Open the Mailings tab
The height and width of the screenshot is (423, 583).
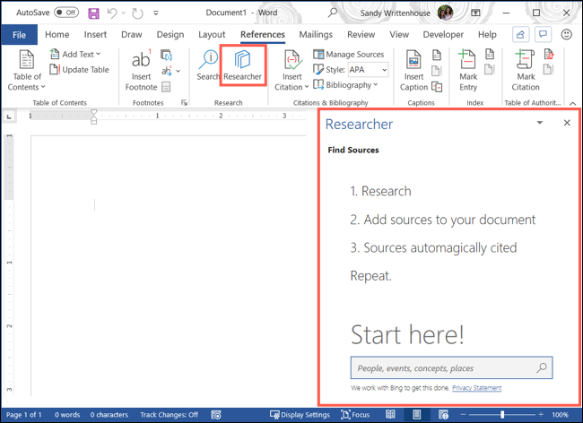(316, 35)
